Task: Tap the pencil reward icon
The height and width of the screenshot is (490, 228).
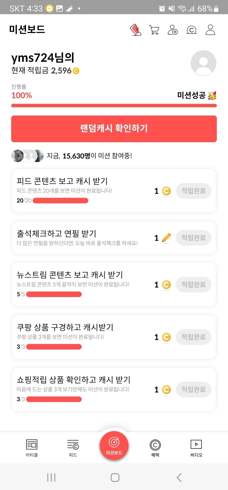Action: (166, 238)
